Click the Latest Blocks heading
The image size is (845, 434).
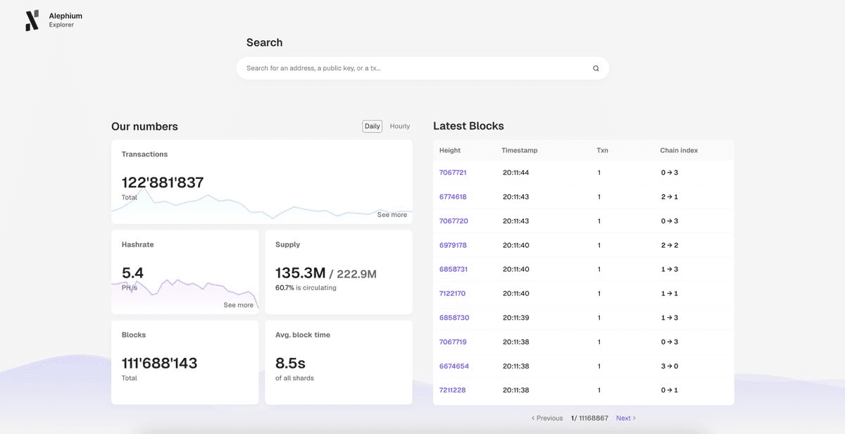coord(468,126)
